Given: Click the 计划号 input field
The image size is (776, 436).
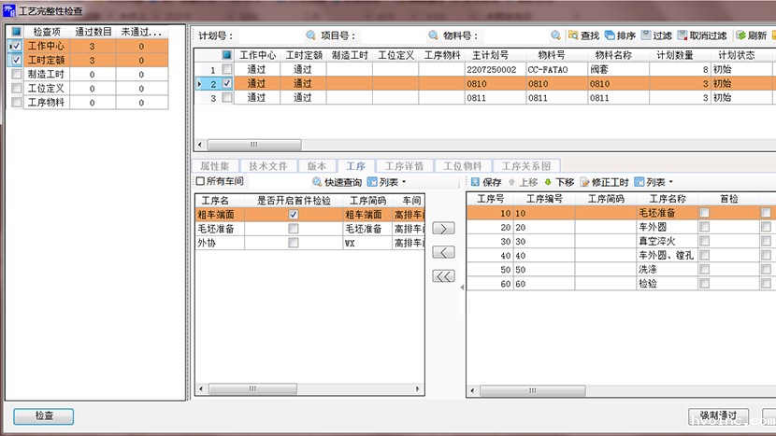Looking at the screenshot, I should (x=269, y=35).
